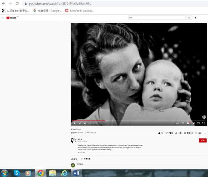
Task: Open the first bookmark with eye logo
Action: pos(16,11)
